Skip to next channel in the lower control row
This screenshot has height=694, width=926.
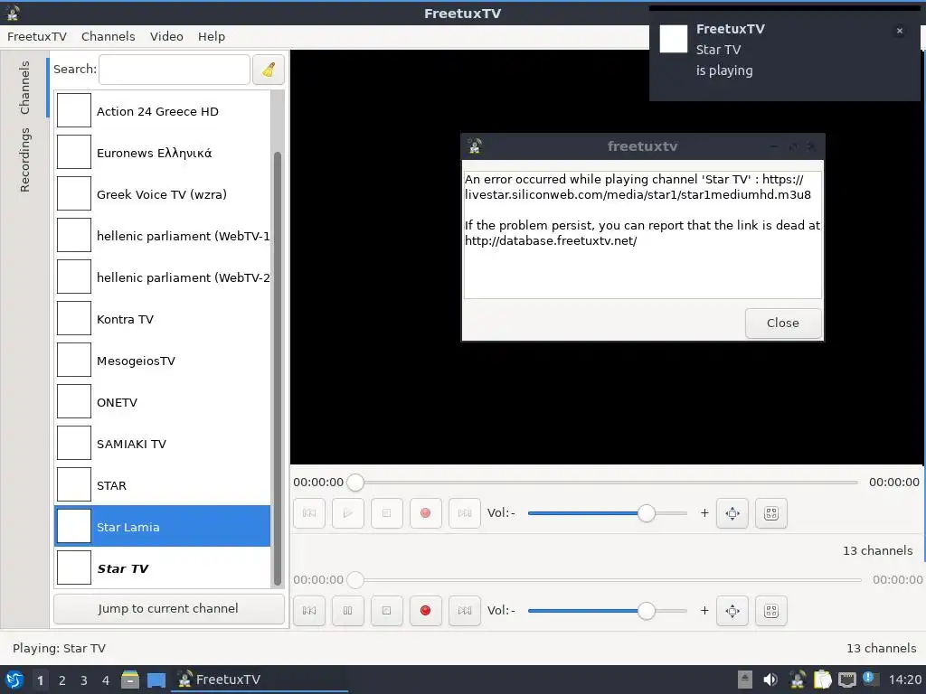(465, 611)
